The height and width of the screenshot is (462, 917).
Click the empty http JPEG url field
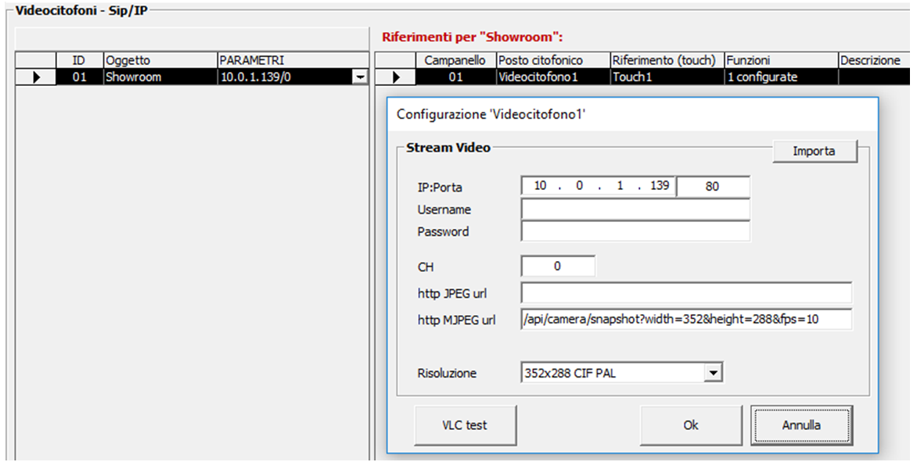tap(685, 293)
